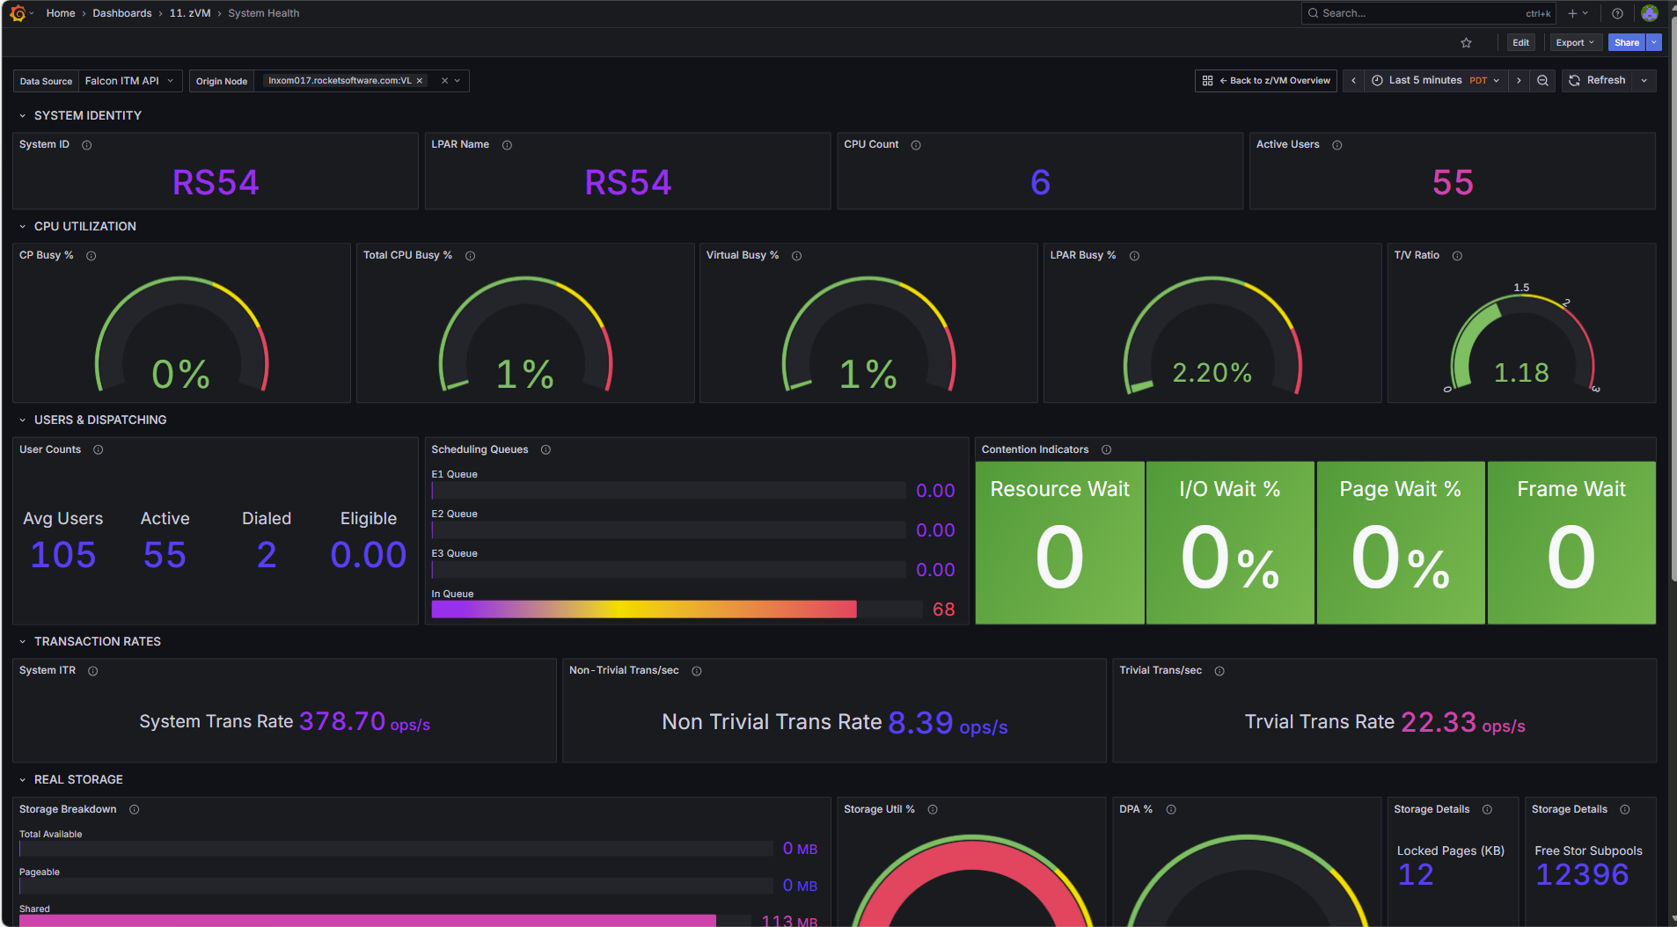Shift time range backward with left arrow
The height and width of the screenshot is (927, 1677).
pos(1353,80)
